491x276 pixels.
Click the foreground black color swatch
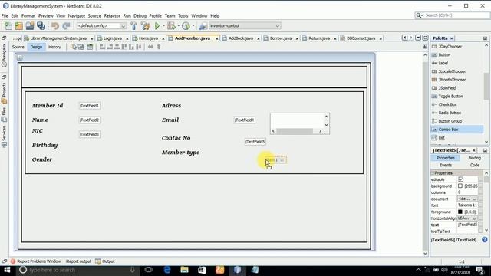point(460,212)
